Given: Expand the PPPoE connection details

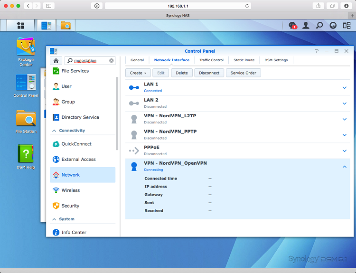Looking at the screenshot, I should pos(345,151).
